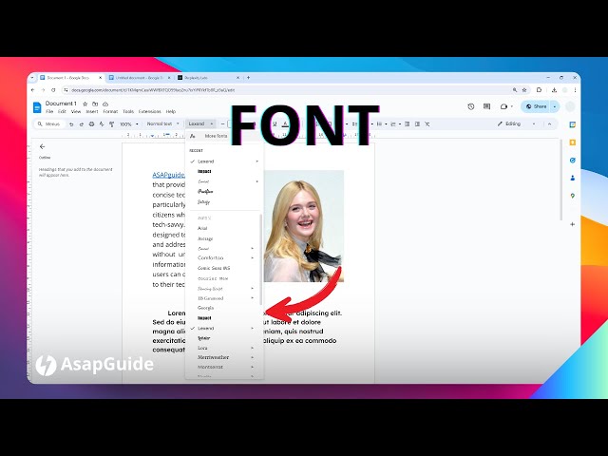Open the Edit menu
The image size is (608, 456).
tap(62, 111)
